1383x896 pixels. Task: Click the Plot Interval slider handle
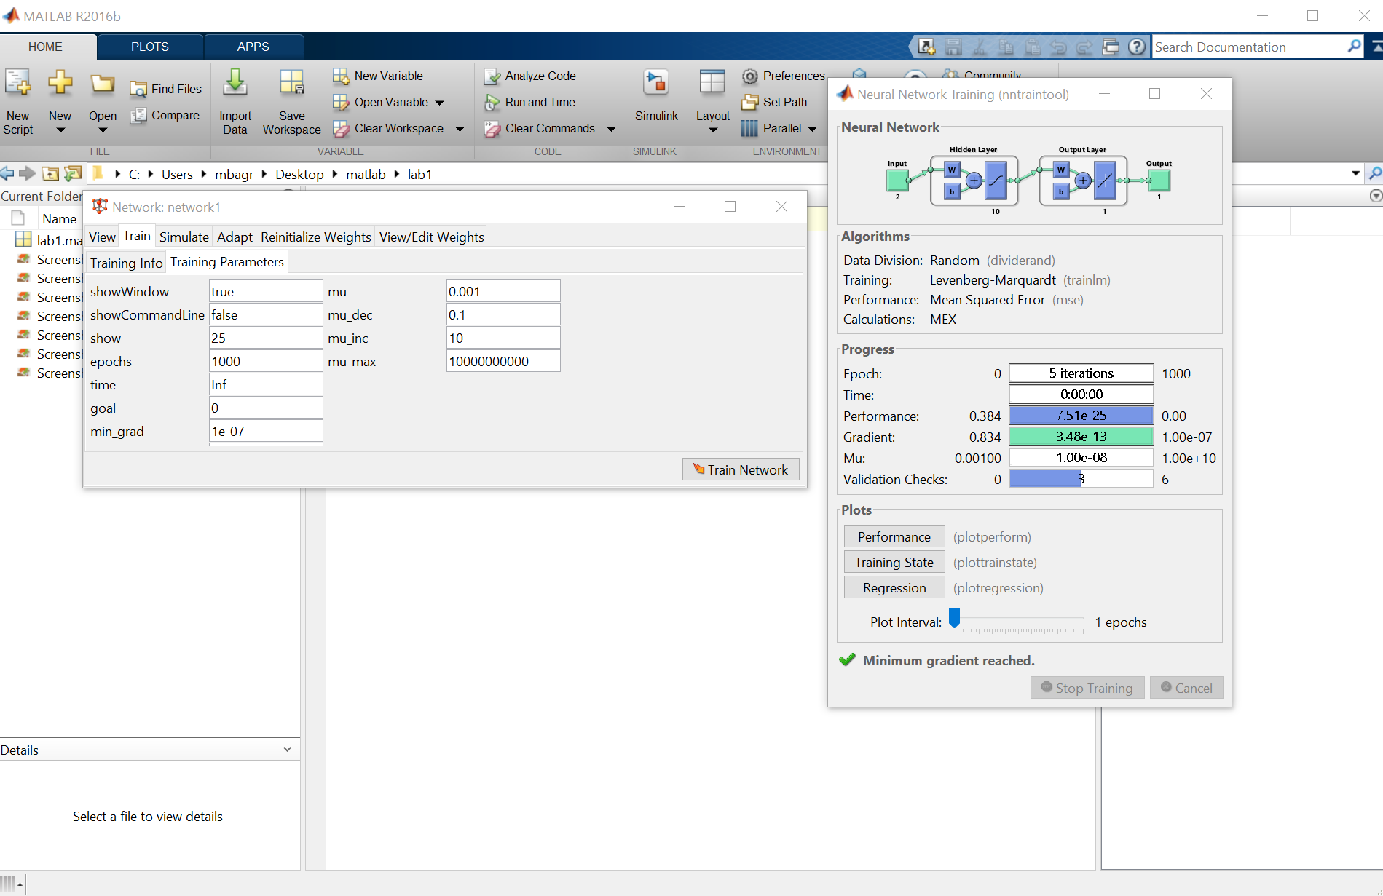(x=954, y=617)
